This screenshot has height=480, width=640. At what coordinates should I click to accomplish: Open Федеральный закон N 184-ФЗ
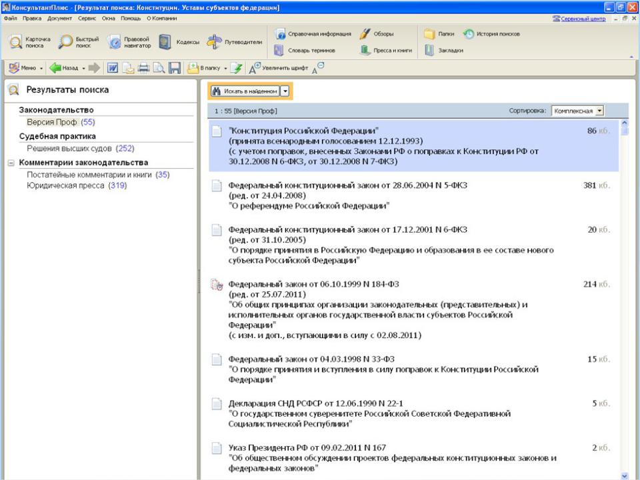[x=413, y=310]
